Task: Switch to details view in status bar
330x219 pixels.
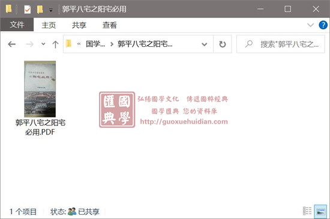Action: click(x=307, y=211)
